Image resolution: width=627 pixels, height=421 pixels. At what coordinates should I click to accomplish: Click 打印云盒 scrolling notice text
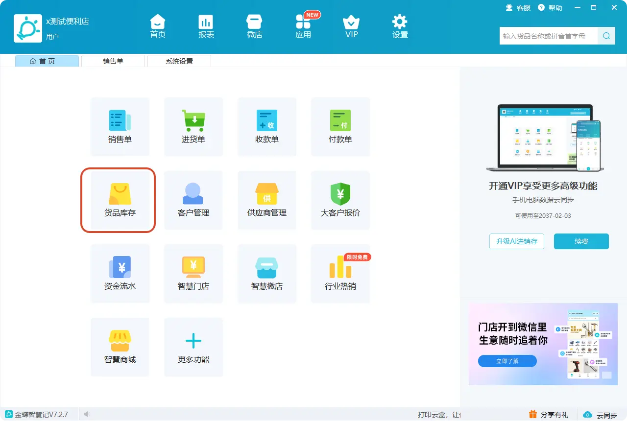point(439,415)
